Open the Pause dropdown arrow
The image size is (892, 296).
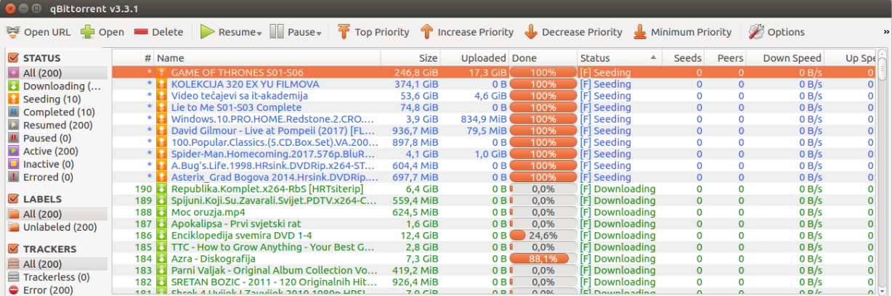(x=319, y=33)
